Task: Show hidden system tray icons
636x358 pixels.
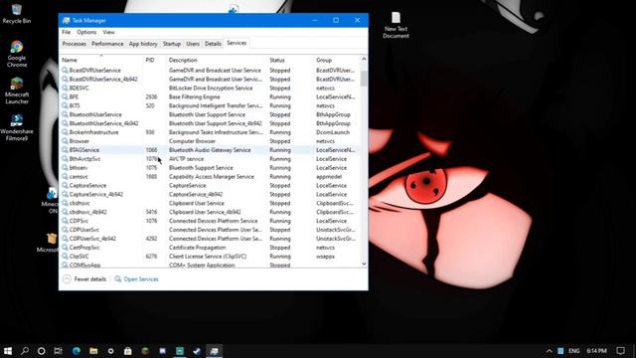Action: click(549, 351)
